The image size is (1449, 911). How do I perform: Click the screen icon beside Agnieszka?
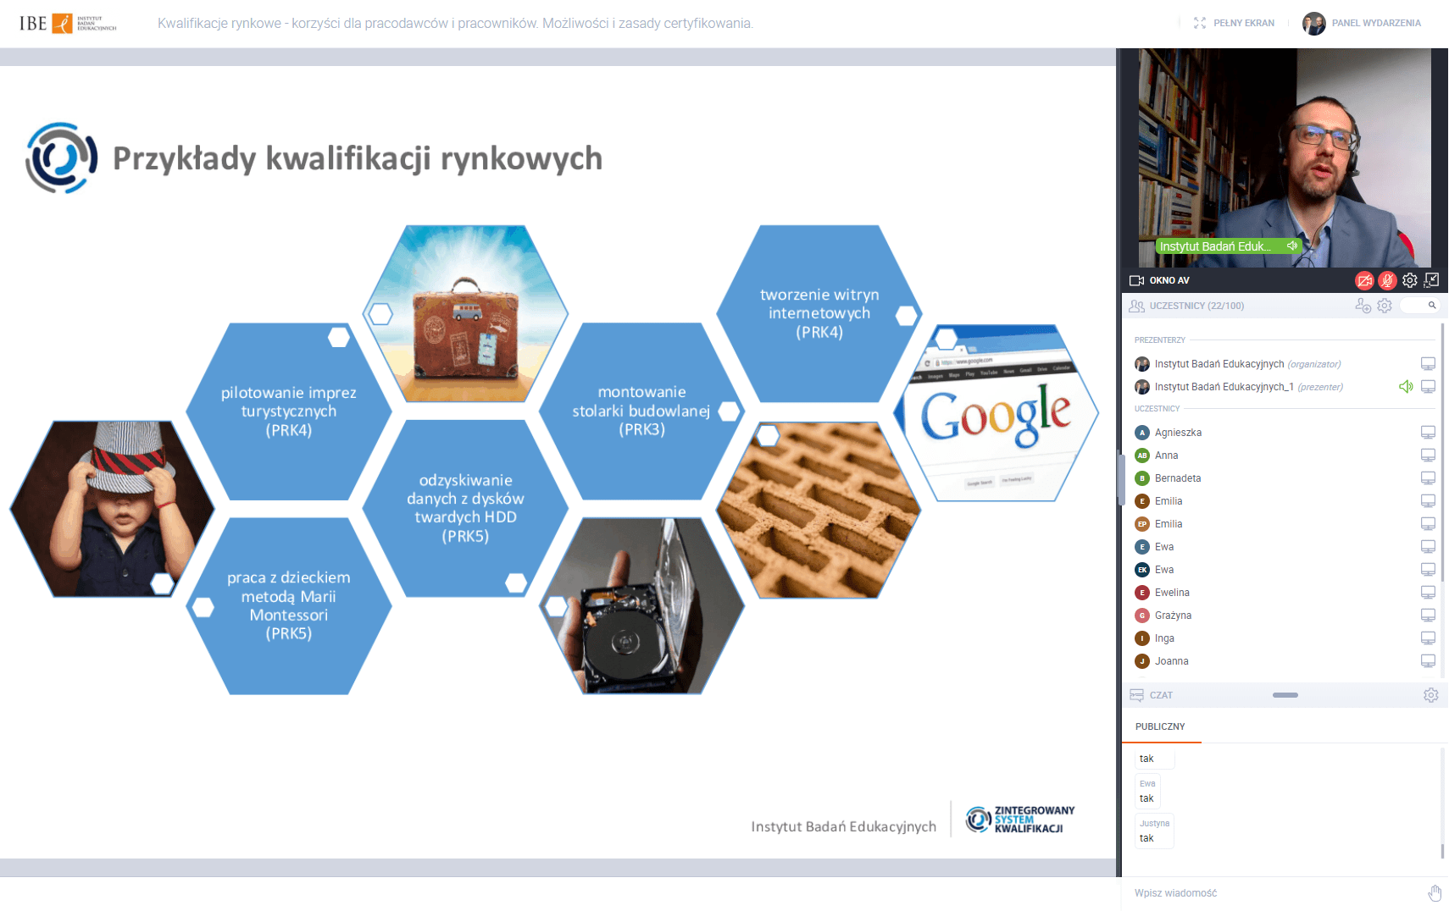1428,433
